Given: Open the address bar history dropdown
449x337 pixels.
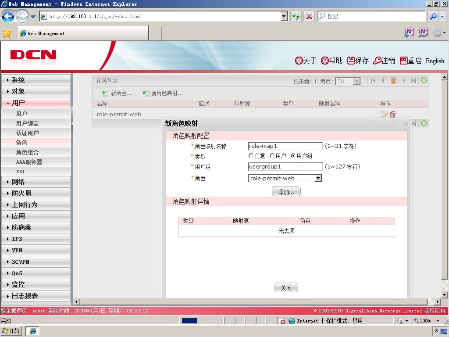Looking at the screenshot, I should [284, 16].
